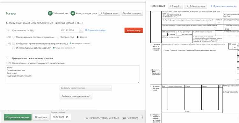
Task: Check Интеллектуальная собственность (И) box
Action: [x=14, y=48]
